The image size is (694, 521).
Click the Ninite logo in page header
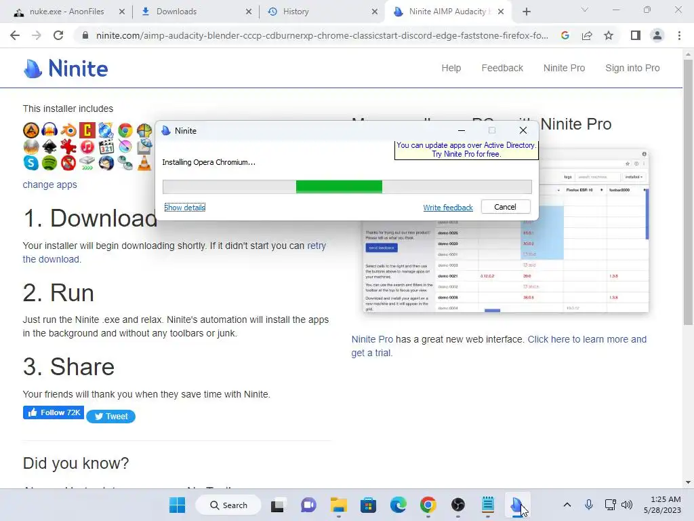[66, 69]
